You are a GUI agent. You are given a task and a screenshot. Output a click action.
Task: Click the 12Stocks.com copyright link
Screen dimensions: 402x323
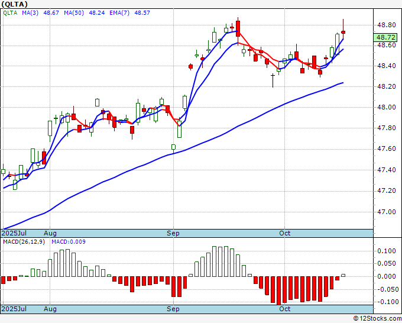pyautogui.click(x=377, y=318)
